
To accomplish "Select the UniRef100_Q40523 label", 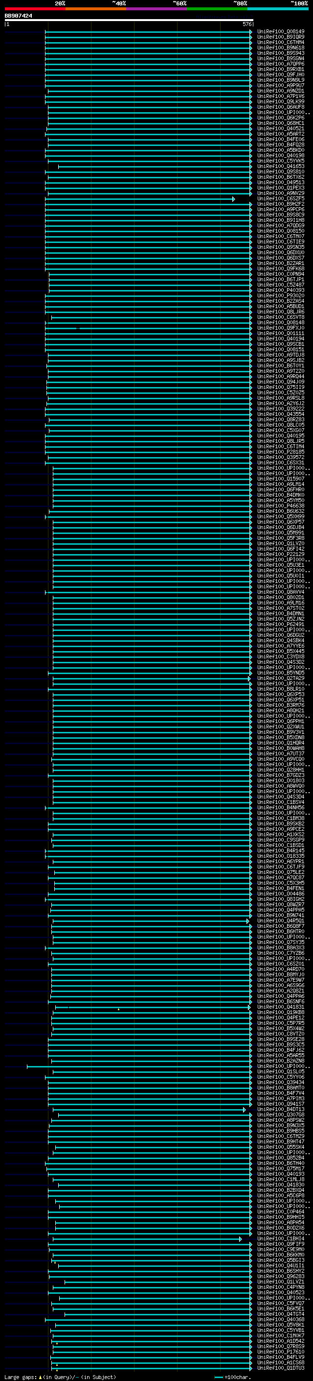I will [281, 1292].
